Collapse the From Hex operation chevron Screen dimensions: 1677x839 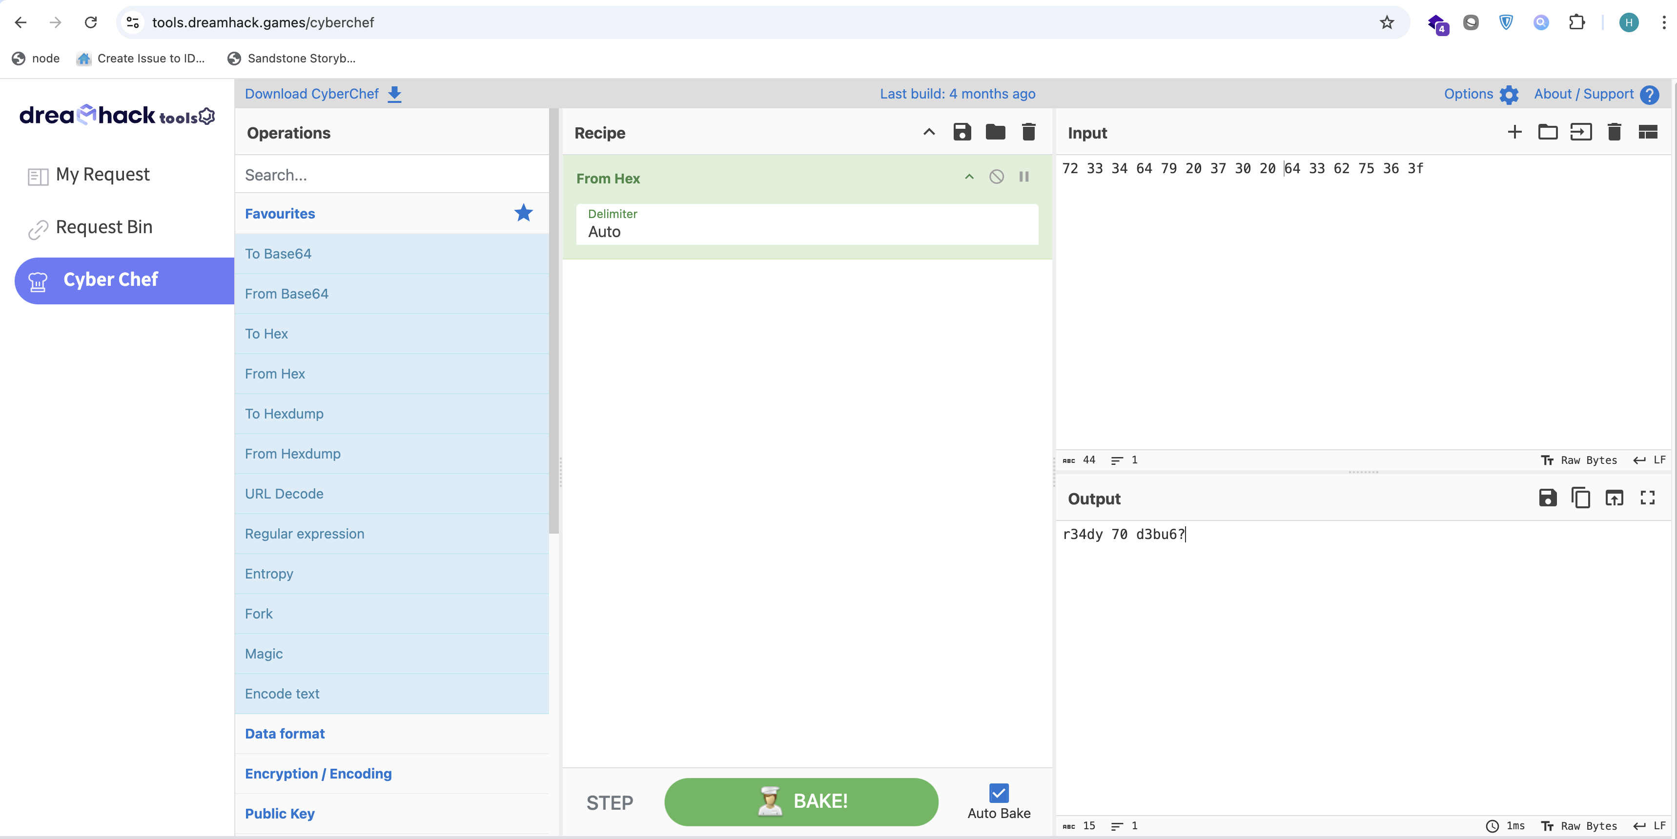pyautogui.click(x=969, y=177)
